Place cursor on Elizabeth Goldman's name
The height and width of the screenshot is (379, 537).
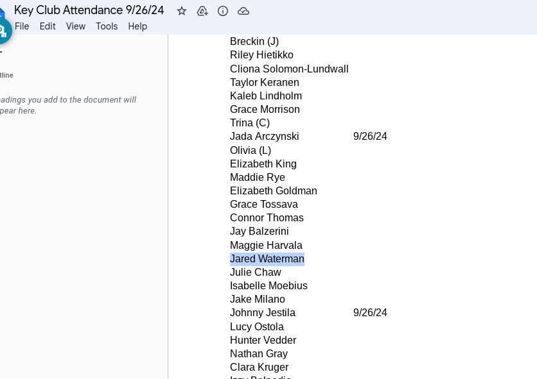coord(274,191)
